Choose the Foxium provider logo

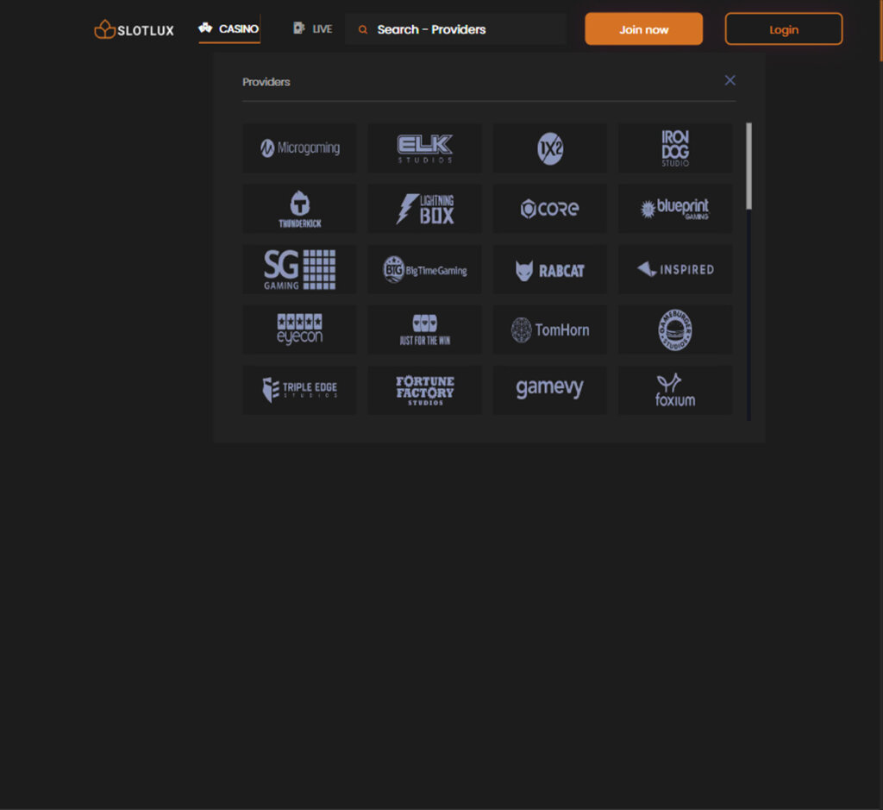tap(674, 389)
